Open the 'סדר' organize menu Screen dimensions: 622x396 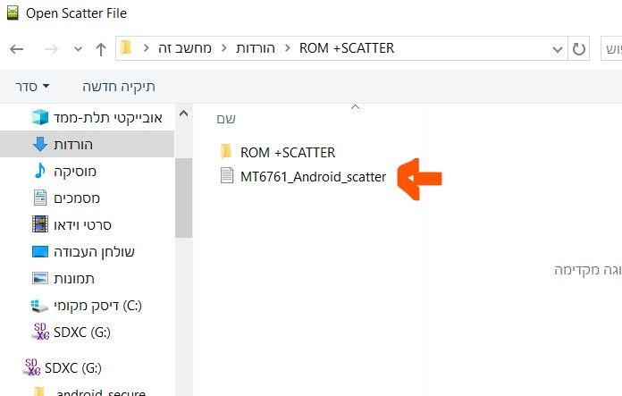point(32,86)
